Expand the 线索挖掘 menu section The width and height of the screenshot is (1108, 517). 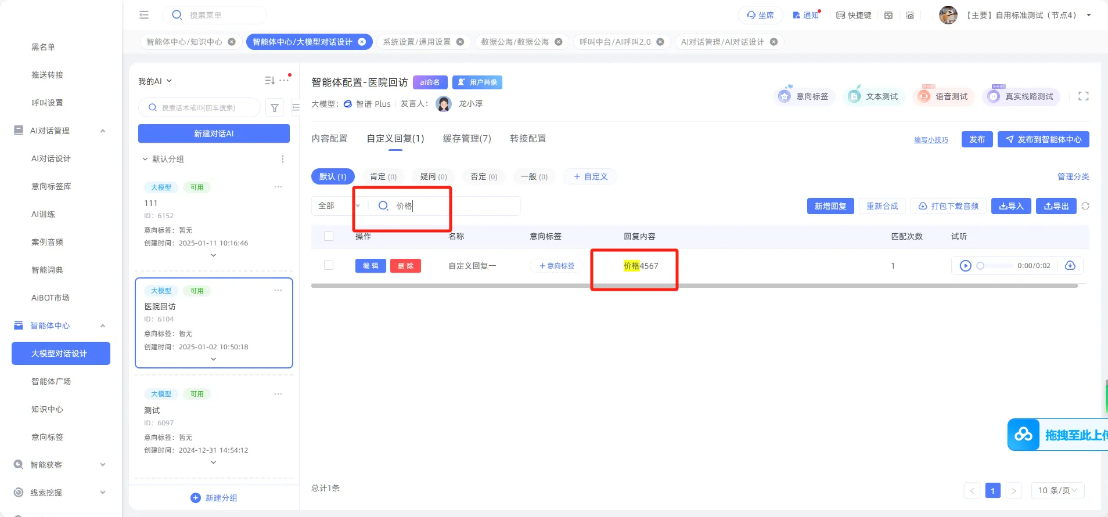[x=103, y=493]
